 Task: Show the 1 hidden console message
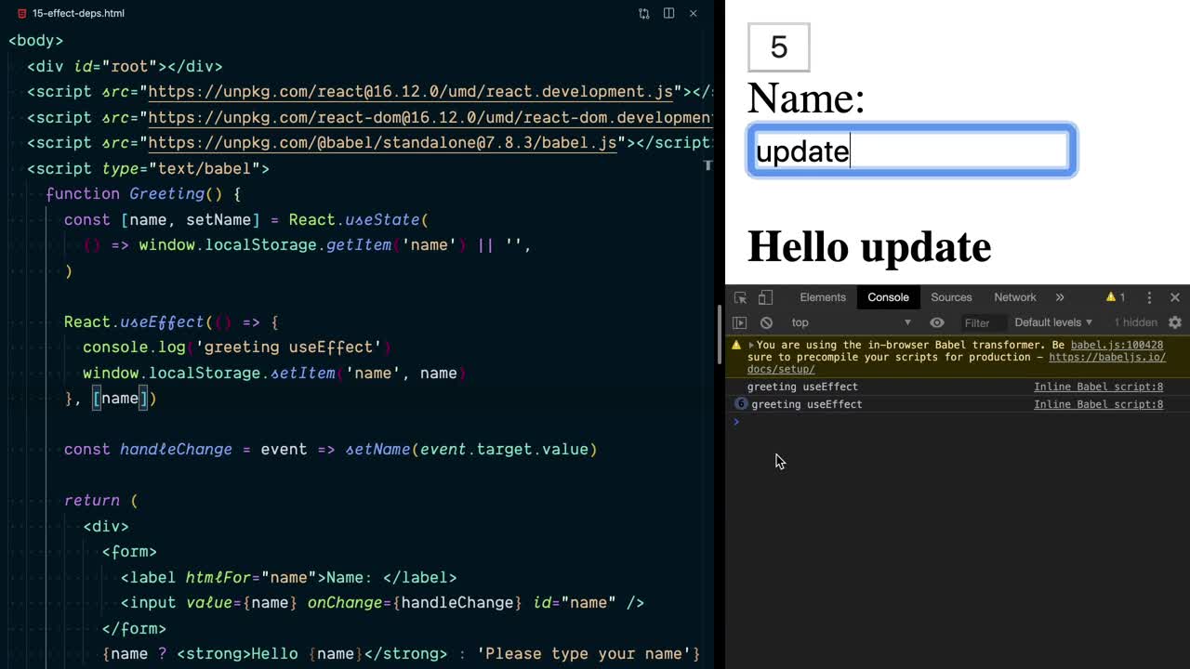point(1136,322)
